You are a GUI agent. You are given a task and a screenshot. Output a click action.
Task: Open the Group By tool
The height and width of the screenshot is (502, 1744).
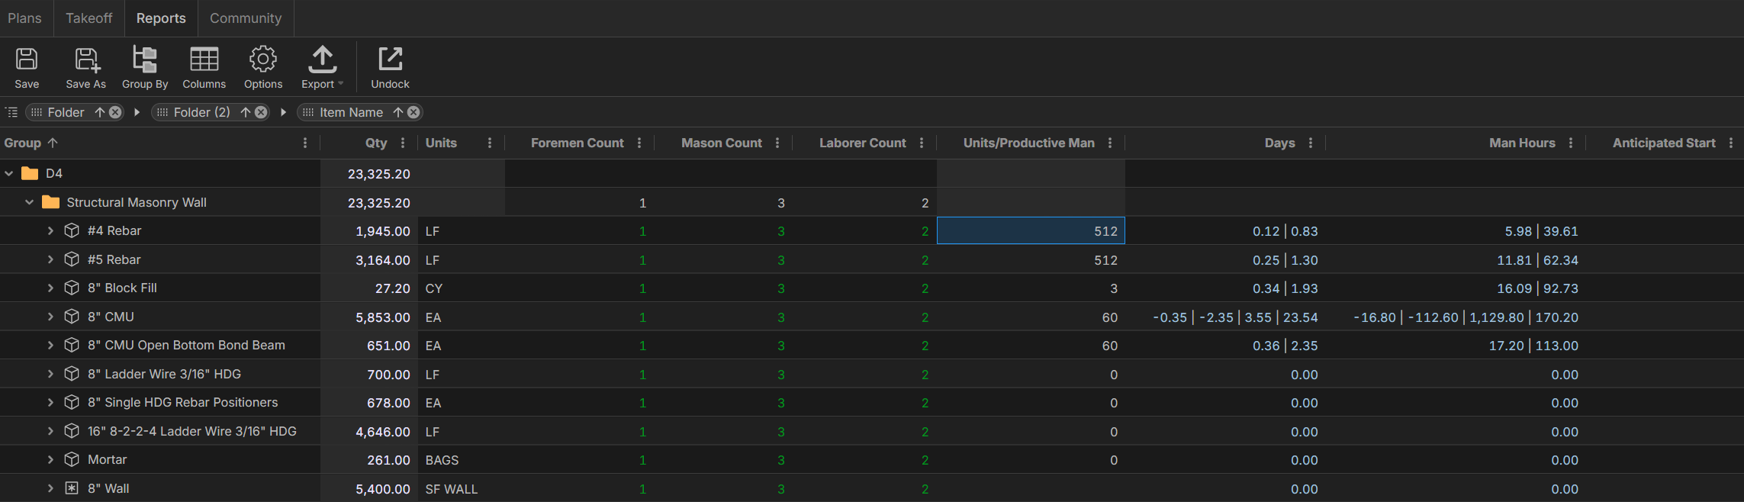point(144,67)
